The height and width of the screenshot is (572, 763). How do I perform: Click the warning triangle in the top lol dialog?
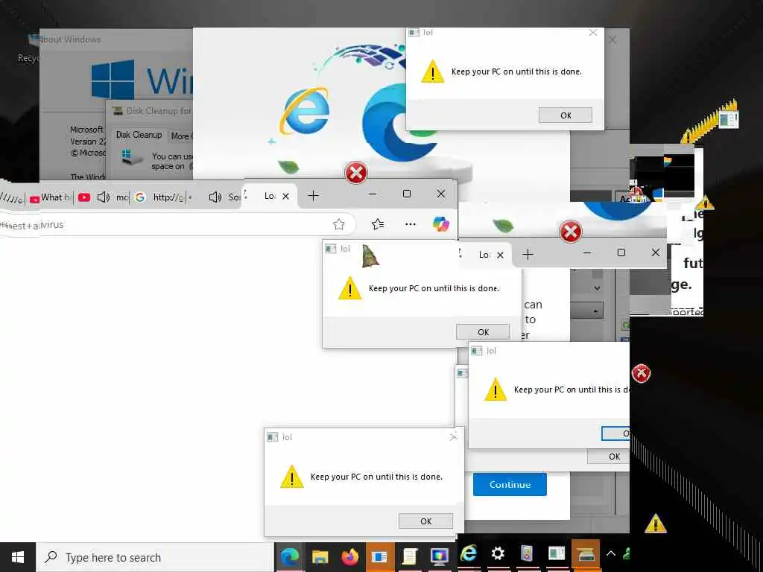coord(433,71)
